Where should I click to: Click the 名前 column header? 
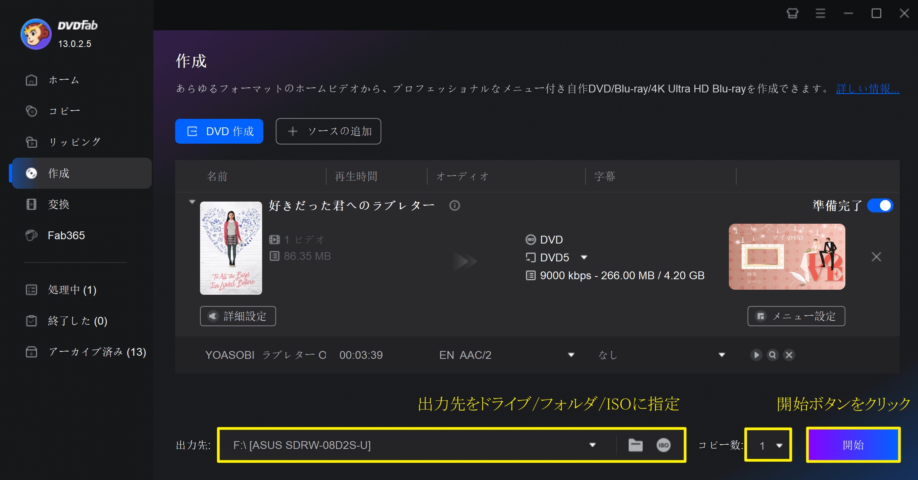point(217,176)
